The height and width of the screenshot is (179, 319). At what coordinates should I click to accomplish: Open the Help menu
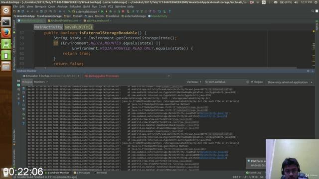[x=131, y=6]
